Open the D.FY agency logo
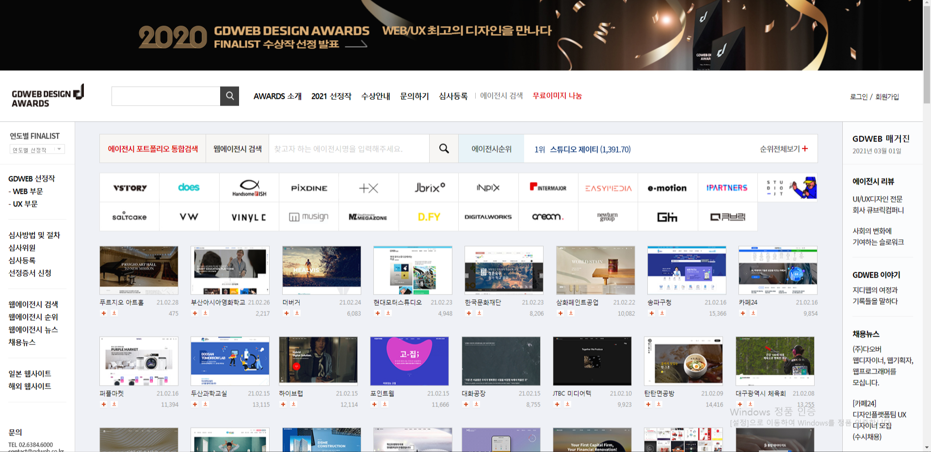Image resolution: width=931 pixels, height=452 pixels. 429,217
